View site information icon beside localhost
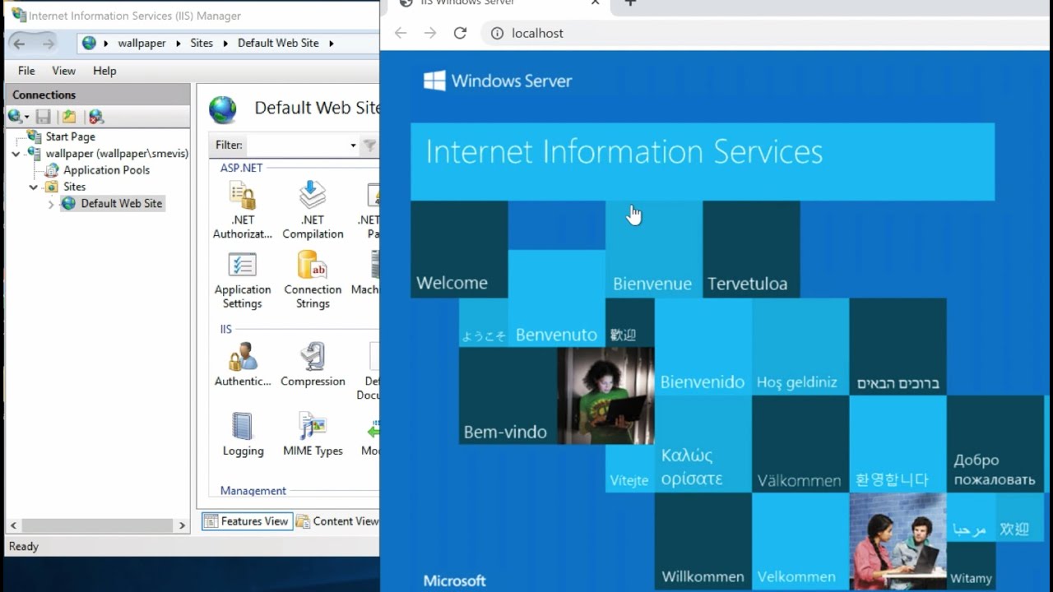 (497, 33)
